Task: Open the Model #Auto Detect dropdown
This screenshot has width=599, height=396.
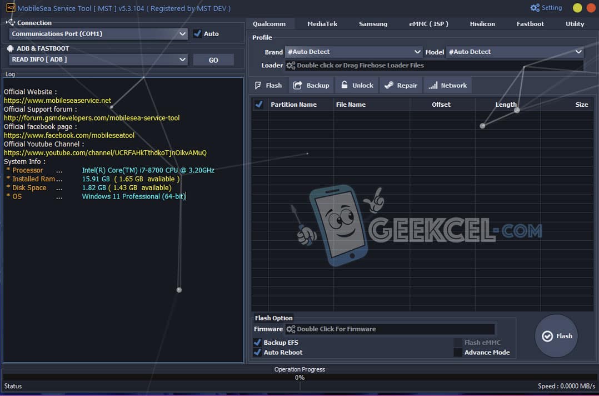Action: pyautogui.click(x=515, y=52)
